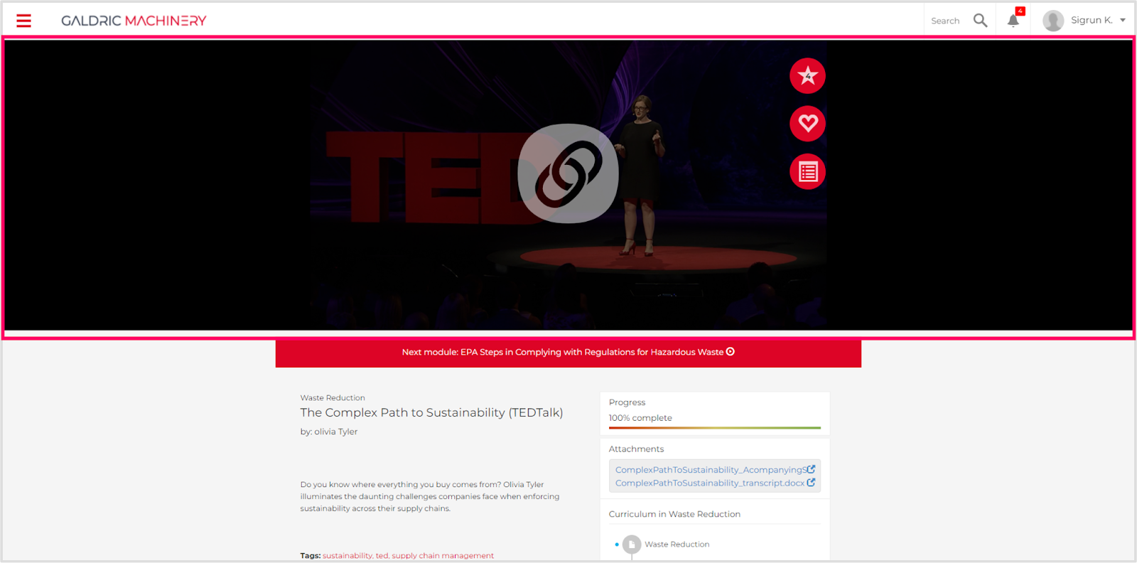The width and height of the screenshot is (1137, 563).
Task: Expand the Sigrun K. account dropdown
Action: (1123, 20)
